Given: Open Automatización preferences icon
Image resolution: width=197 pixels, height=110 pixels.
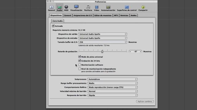Looking at the screenshot, I should tap(108, 8).
